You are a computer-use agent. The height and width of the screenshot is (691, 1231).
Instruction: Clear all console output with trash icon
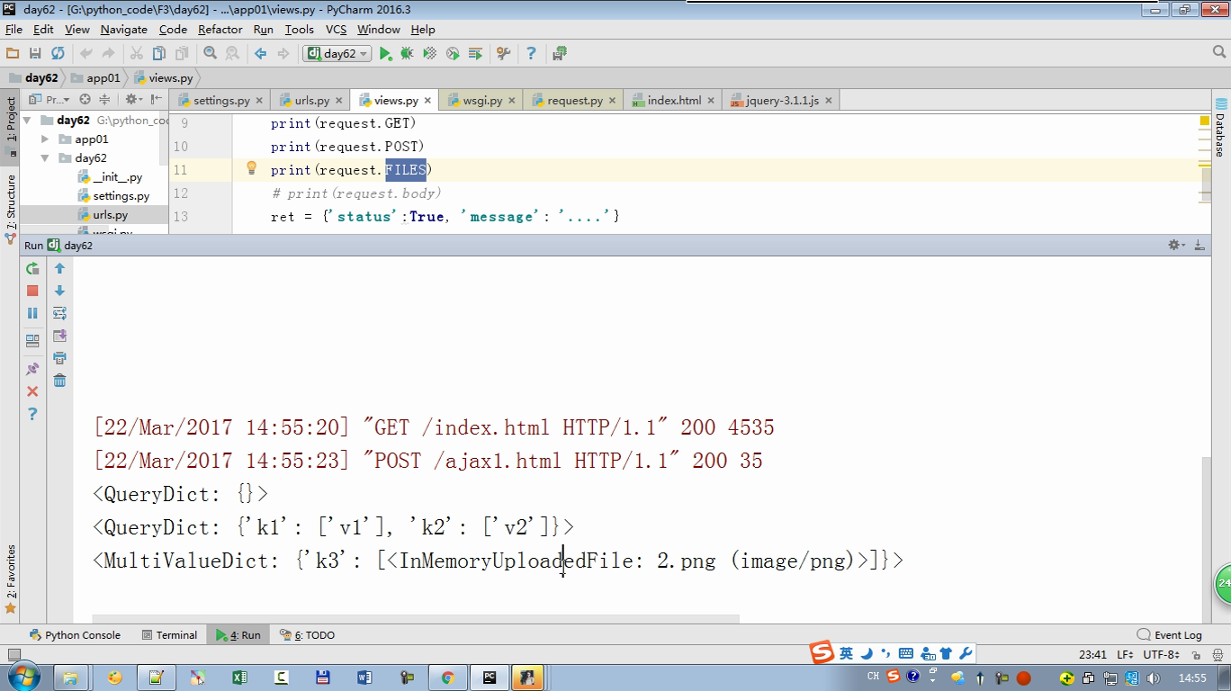[59, 381]
